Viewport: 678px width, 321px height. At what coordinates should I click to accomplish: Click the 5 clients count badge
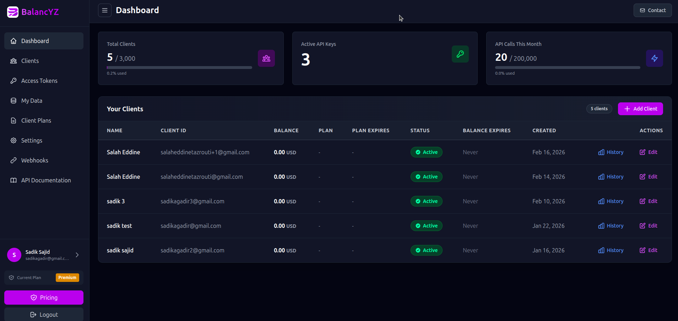[599, 109]
